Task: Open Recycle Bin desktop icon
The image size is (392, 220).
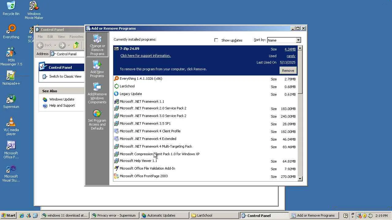Action: pos(11,9)
